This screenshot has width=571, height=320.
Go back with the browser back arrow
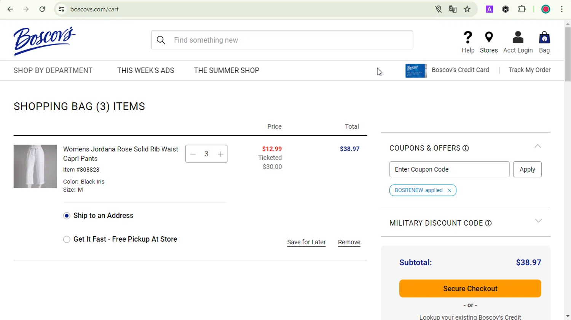tap(10, 9)
